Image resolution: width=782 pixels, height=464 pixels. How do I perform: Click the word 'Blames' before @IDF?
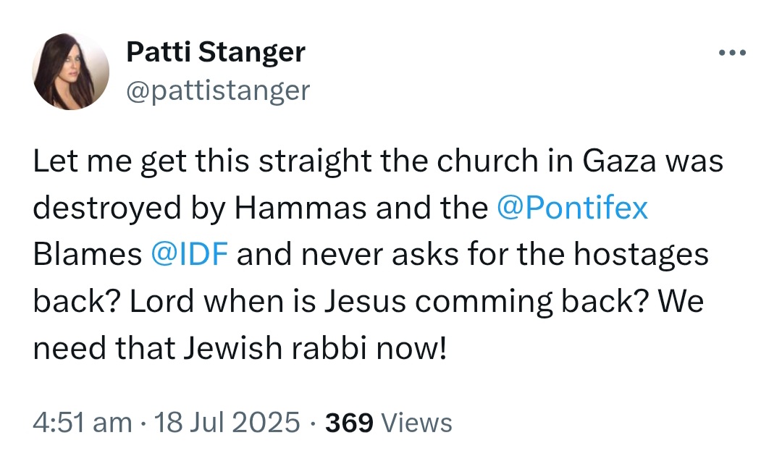88,253
